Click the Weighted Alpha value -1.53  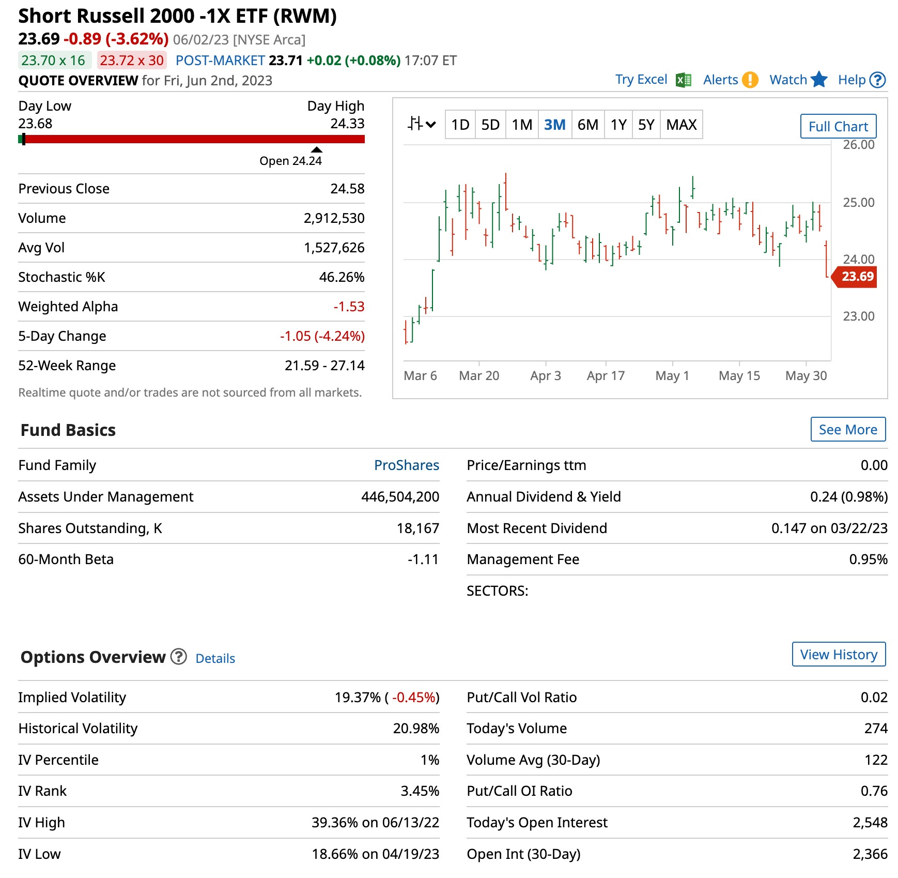click(x=349, y=306)
